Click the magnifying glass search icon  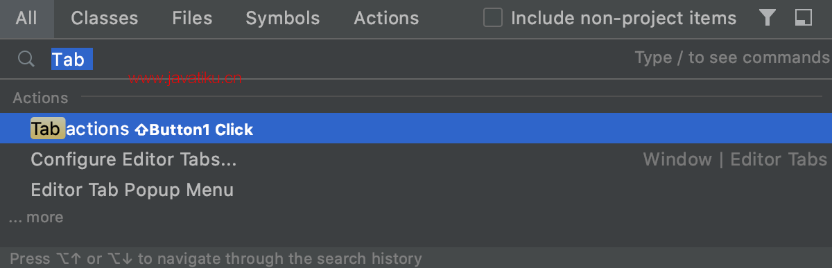click(x=26, y=60)
